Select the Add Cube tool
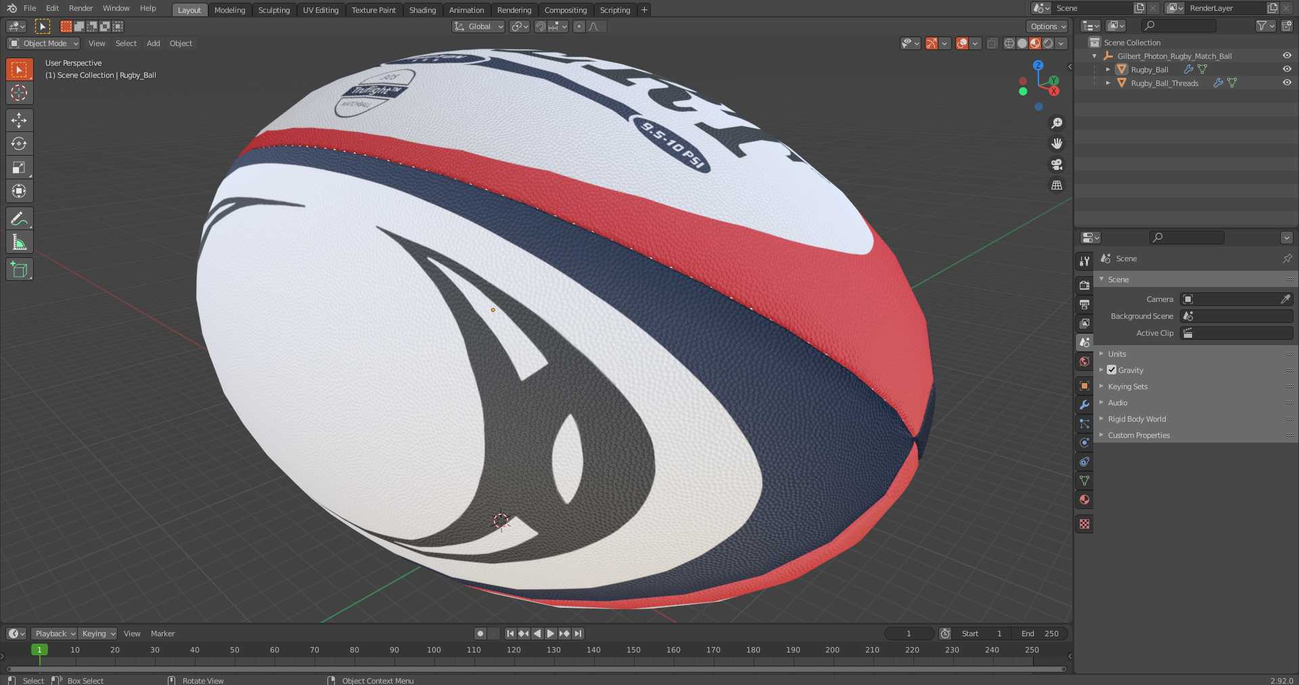1299x685 pixels. [19, 269]
